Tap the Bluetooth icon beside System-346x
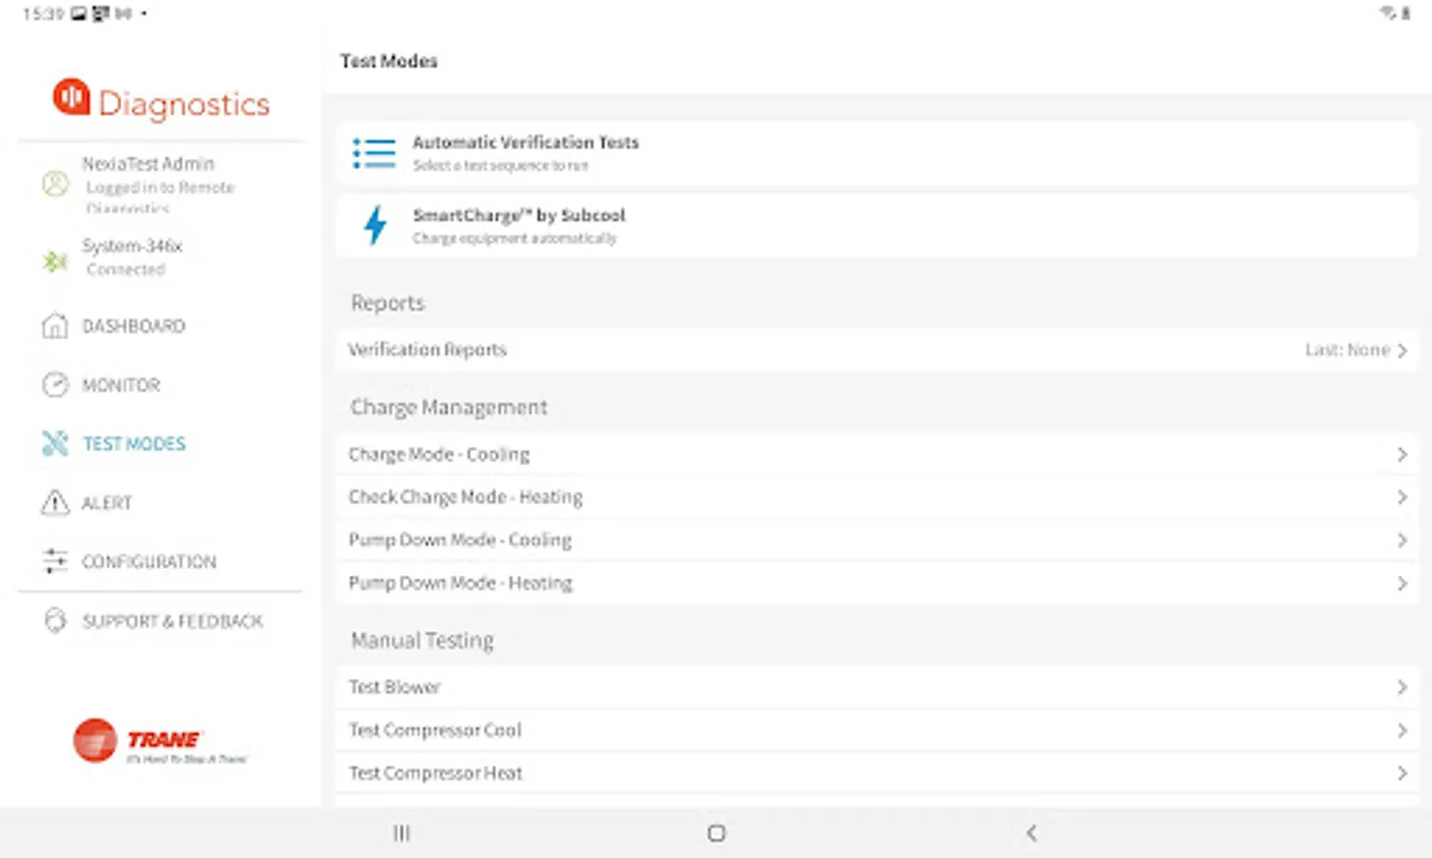The width and height of the screenshot is (1432, 858). (x=55, y=260)
